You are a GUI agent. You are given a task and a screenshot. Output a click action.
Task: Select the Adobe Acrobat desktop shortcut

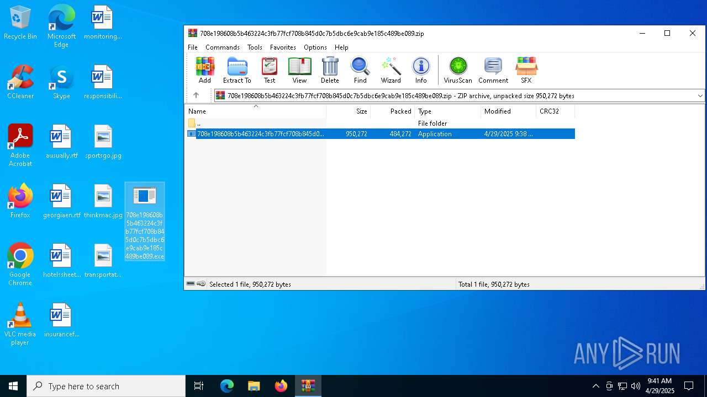point(20,146)
